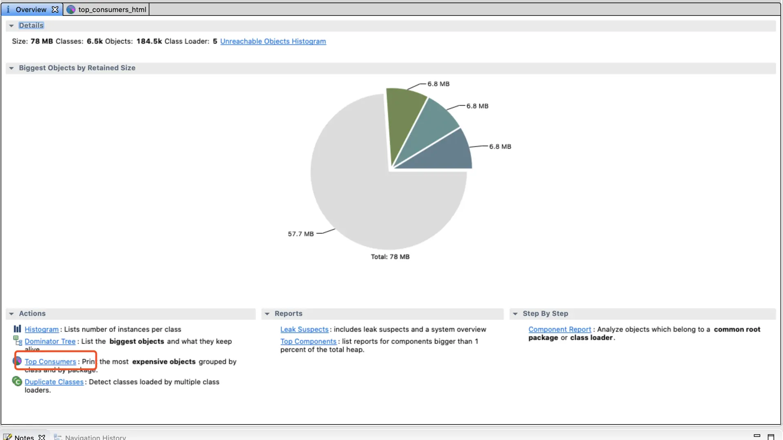Click the Actions section heading text
783x440 pixels.
pyautogui.click(x=32, y=313)
